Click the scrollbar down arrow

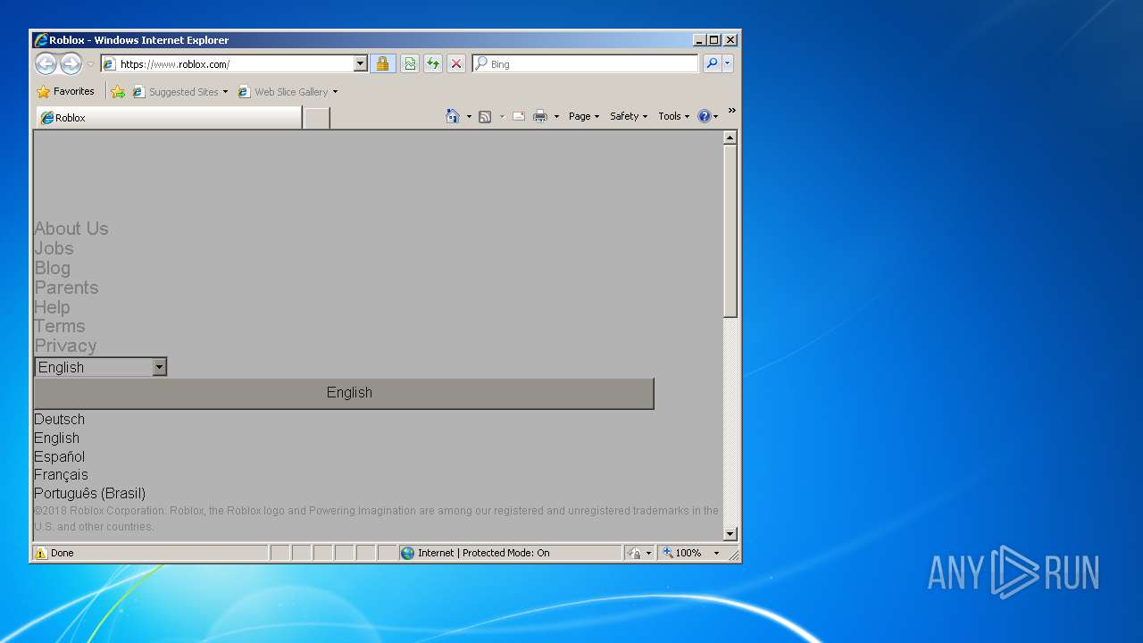(x=730, y=534)
